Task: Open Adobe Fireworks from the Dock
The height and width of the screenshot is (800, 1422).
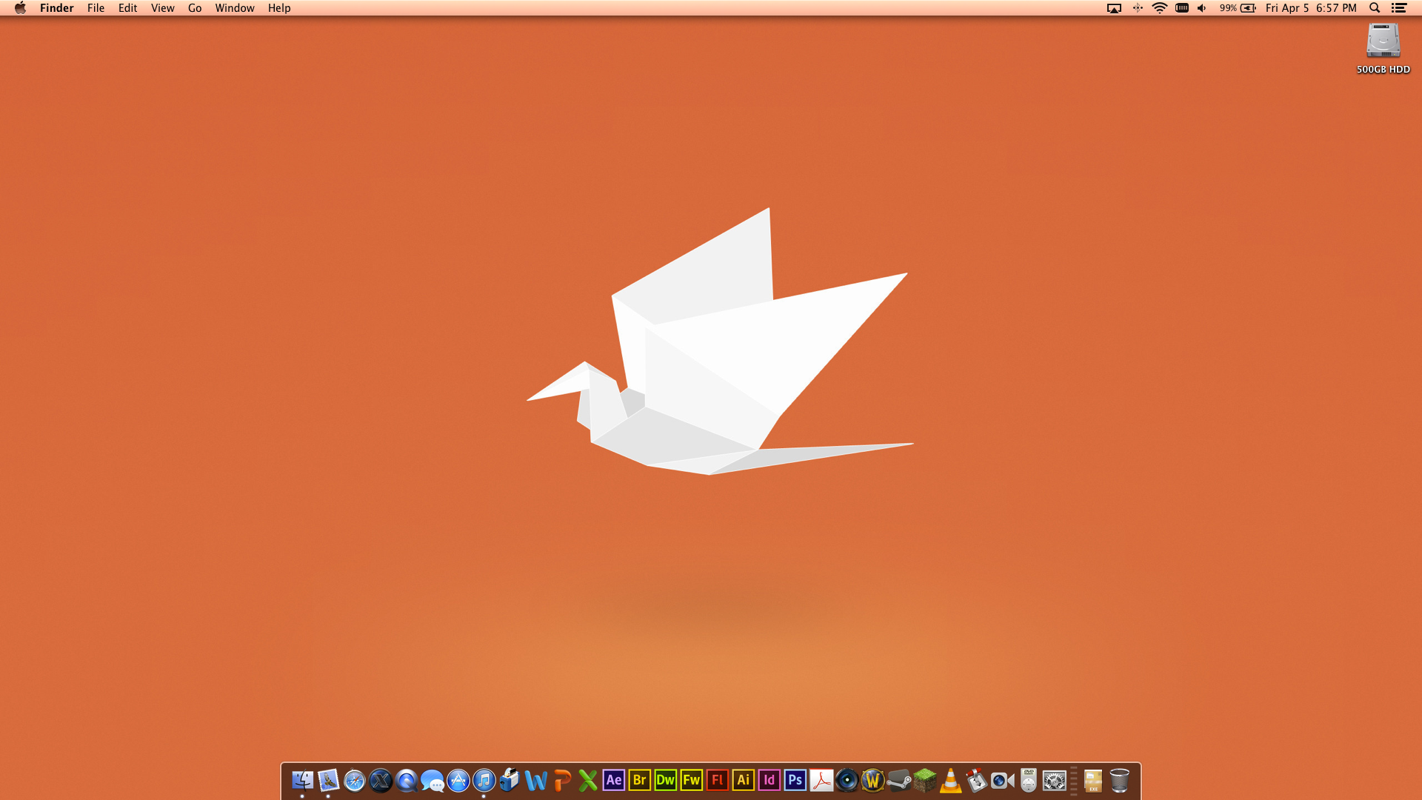Action: tap(691, 780)
